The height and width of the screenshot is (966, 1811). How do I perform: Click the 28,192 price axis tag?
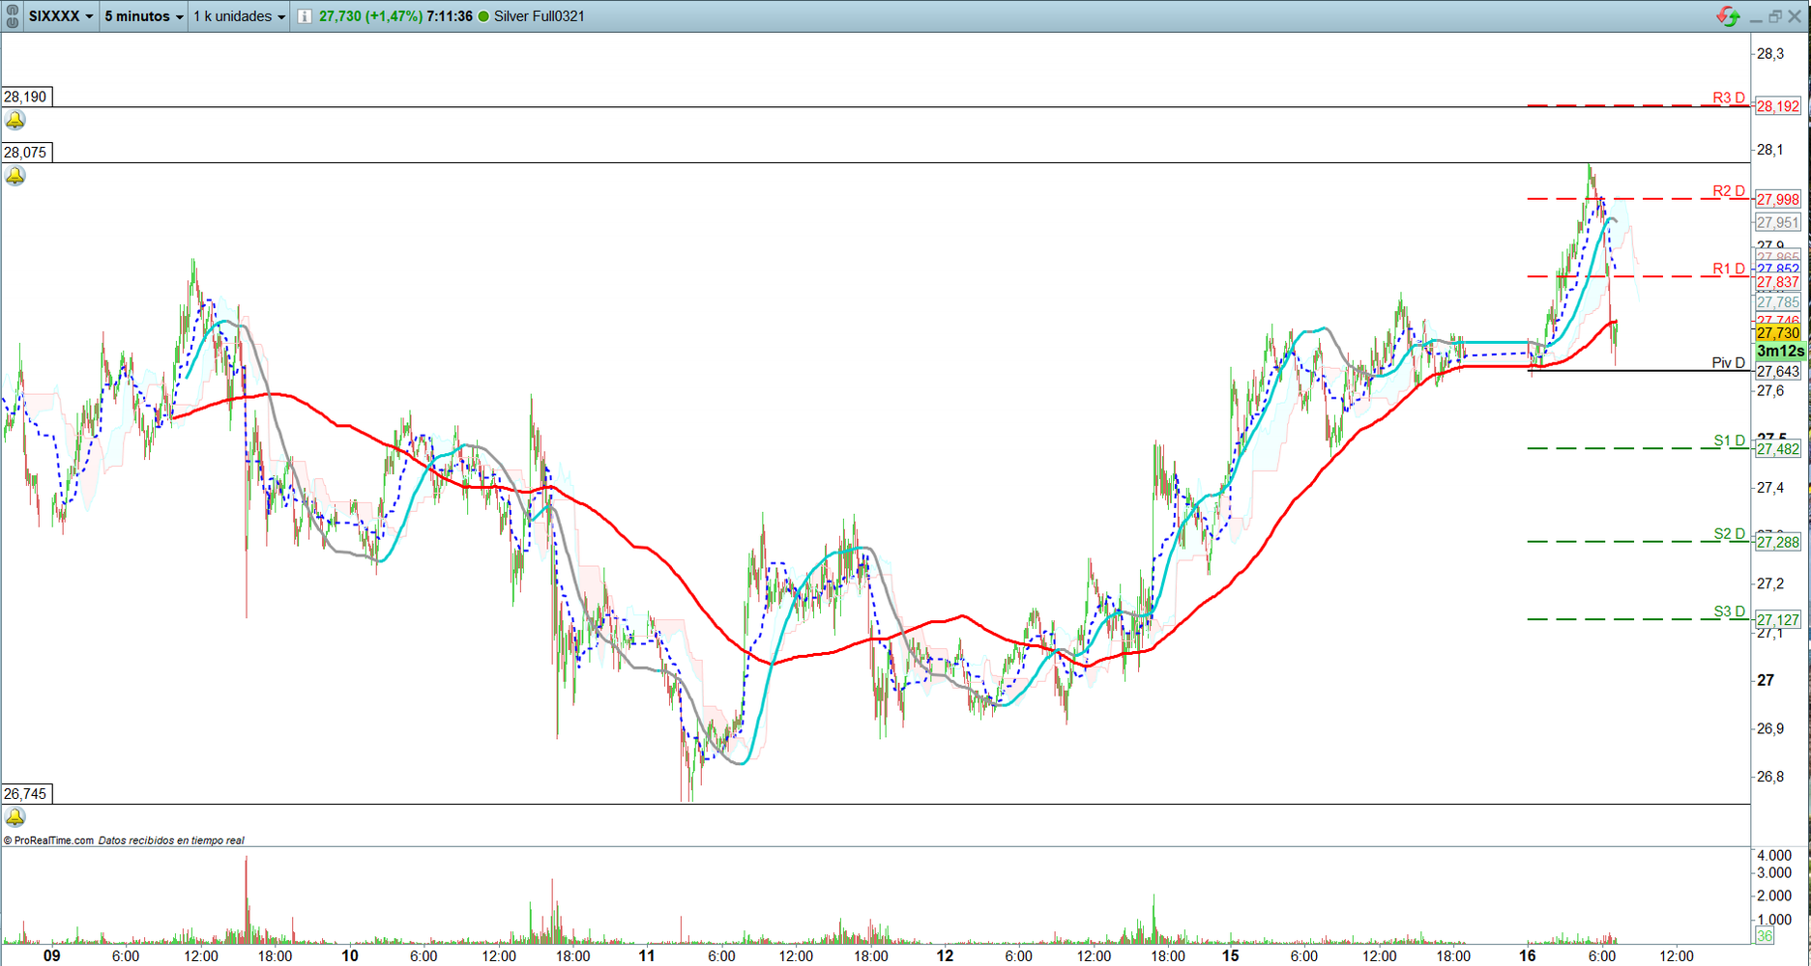point(1778,106)
